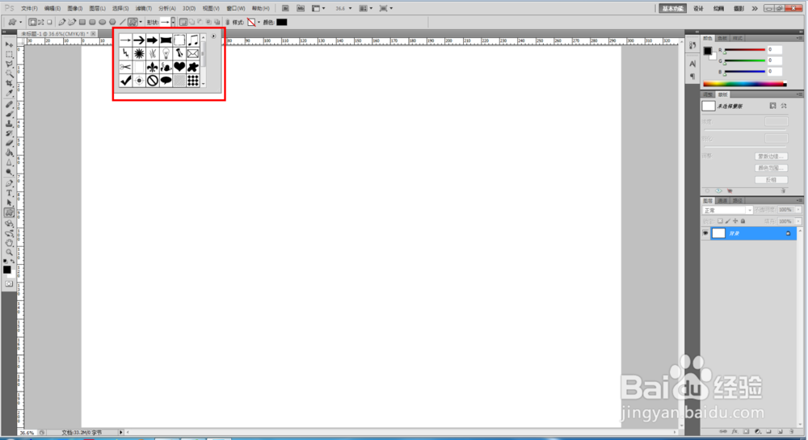Viewport: 808px width, 440px height.
Task: Choose the grid of dots shape
Action: coord(193,80)
